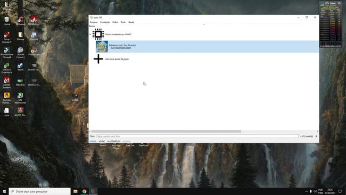
Task: Click the CPU Usage monitor widget
Action: 330,24
